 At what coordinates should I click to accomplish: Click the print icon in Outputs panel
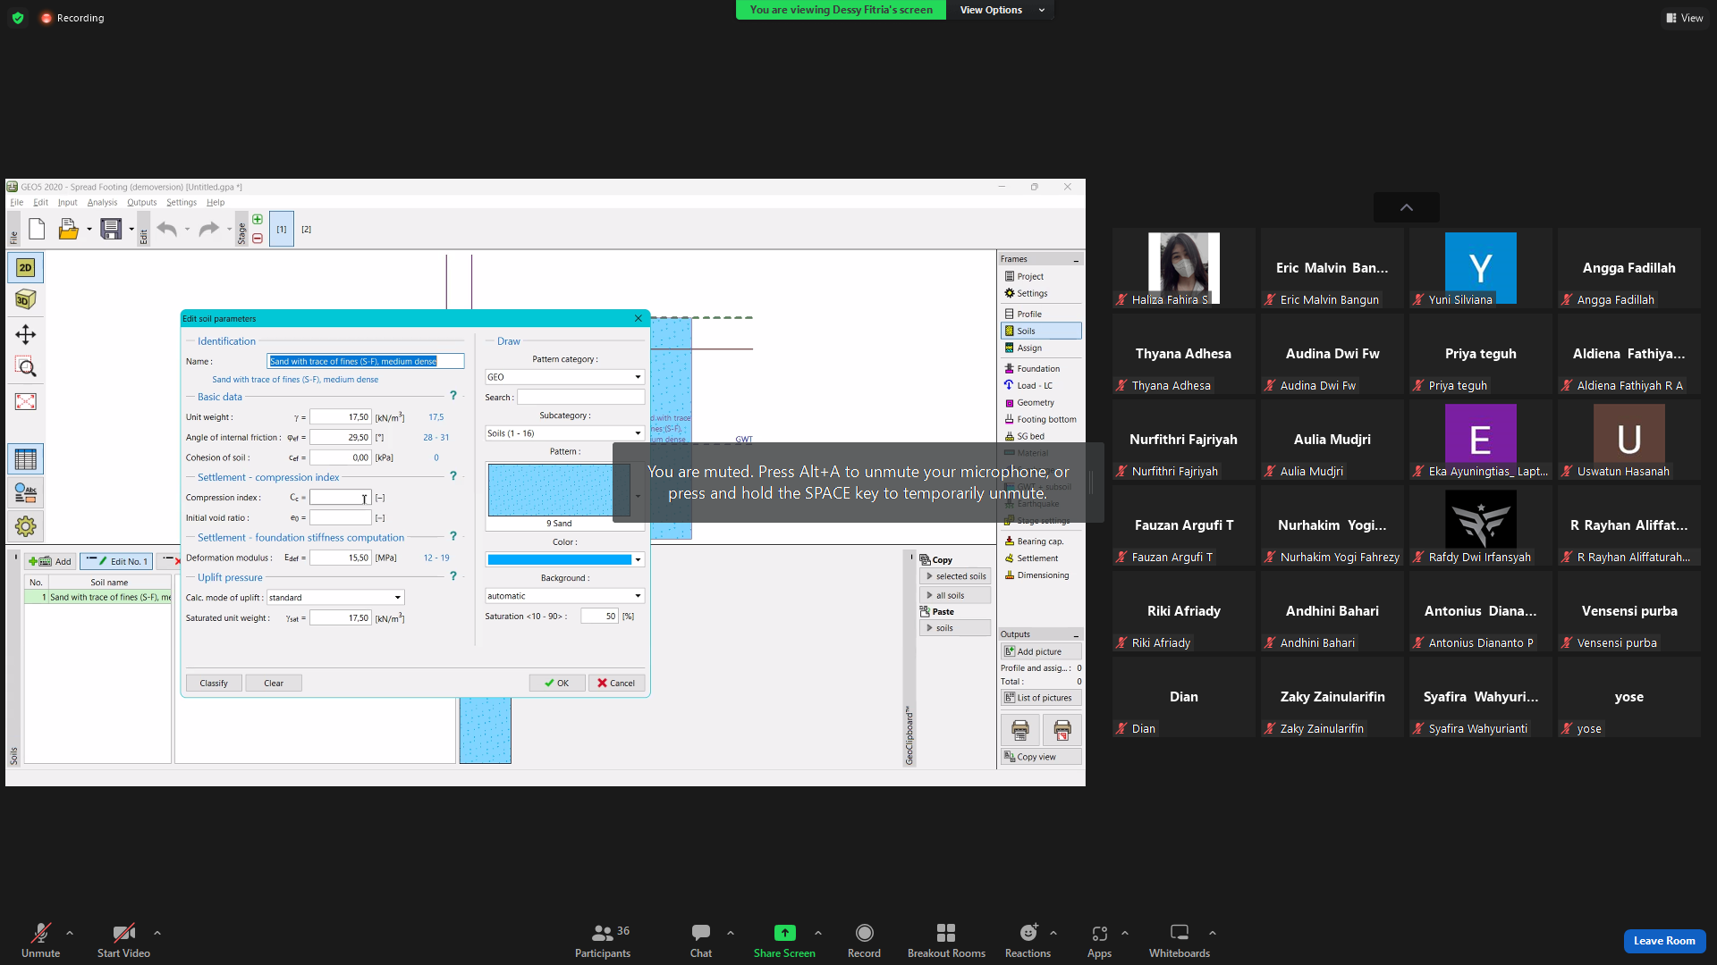1020,730
